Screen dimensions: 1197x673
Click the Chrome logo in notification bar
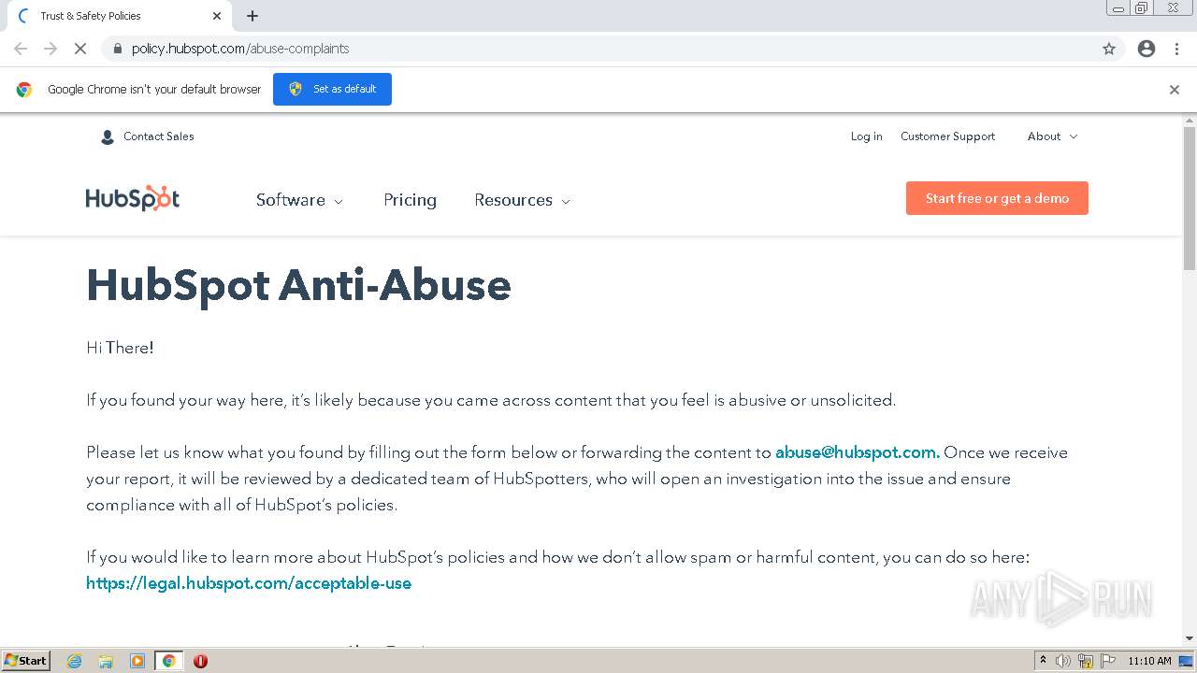click(24, 90)
